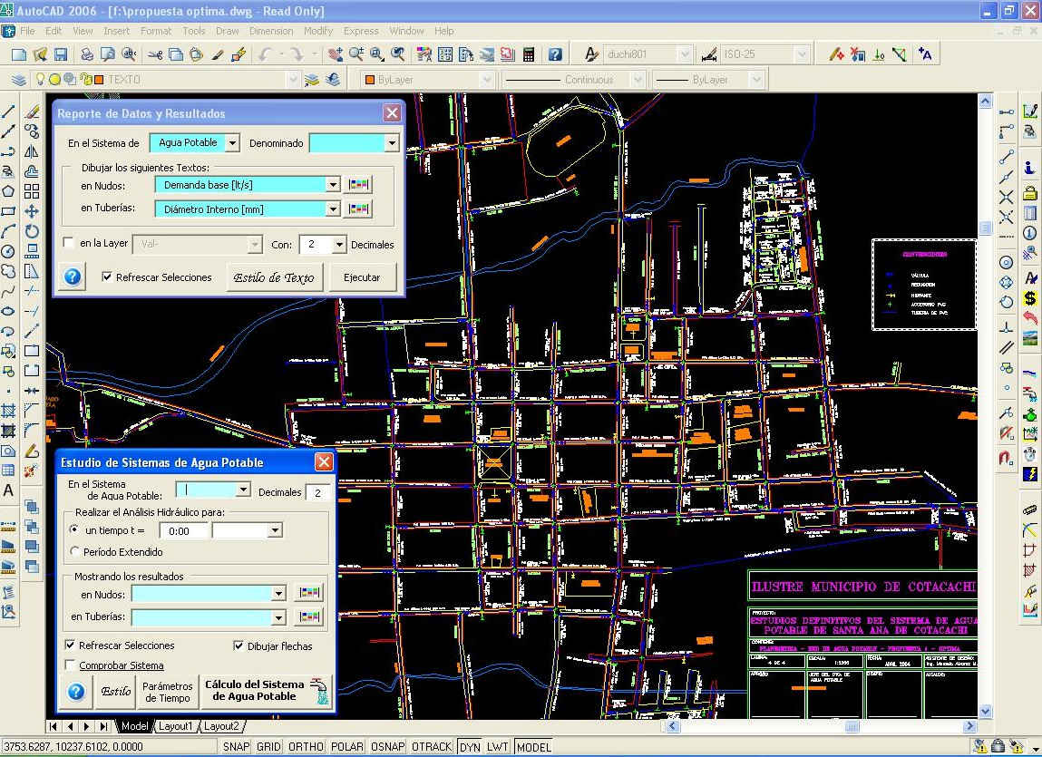Click the blue help icon in Reporte dialog

point(72,277)
